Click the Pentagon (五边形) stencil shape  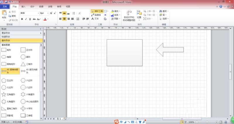pyautogui.click(x=7, y=80)
